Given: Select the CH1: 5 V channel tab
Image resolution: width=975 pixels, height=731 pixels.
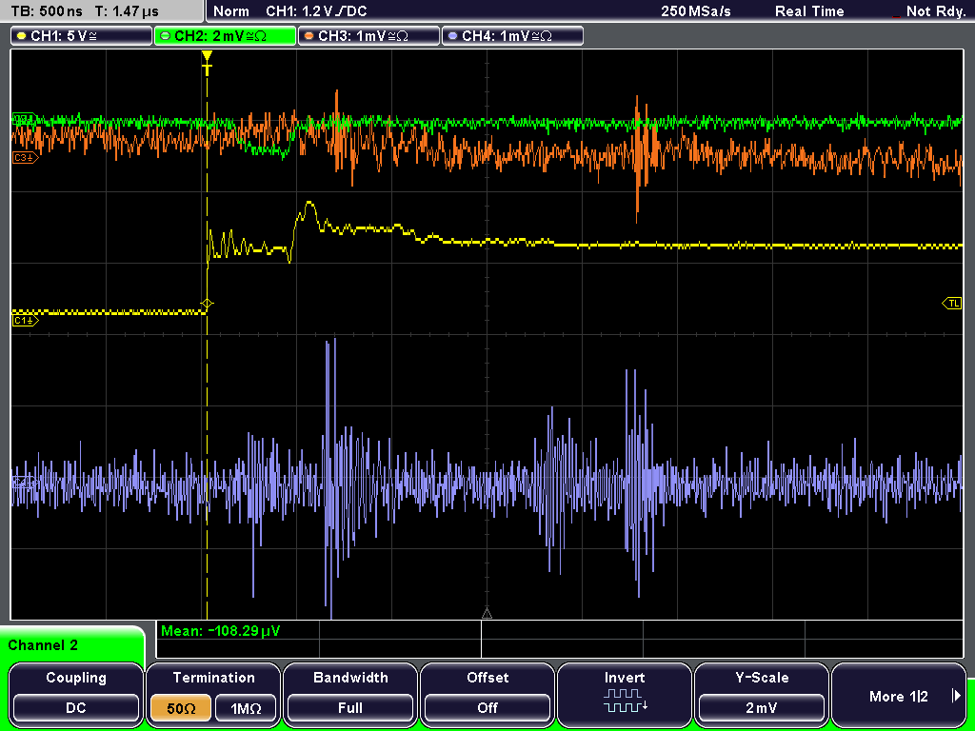Looking at the screenshot, I should 82,35.
